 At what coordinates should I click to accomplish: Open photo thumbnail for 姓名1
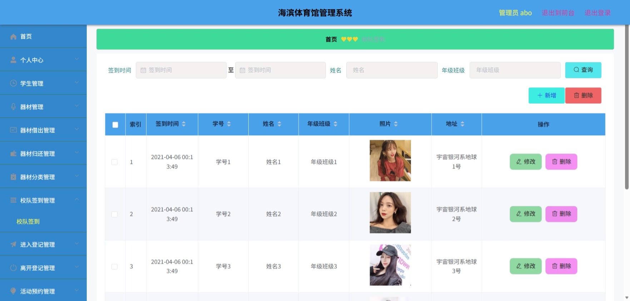390,160
